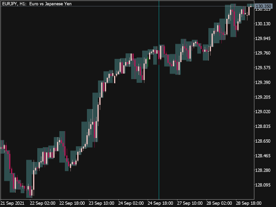Screen dimensions: 276x207
Task: Click 'Euro vs Japanese Yen' description text
Action: pos(50,4)
